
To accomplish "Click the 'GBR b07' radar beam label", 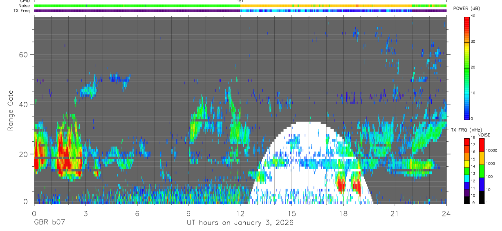I will coord(49,222).
